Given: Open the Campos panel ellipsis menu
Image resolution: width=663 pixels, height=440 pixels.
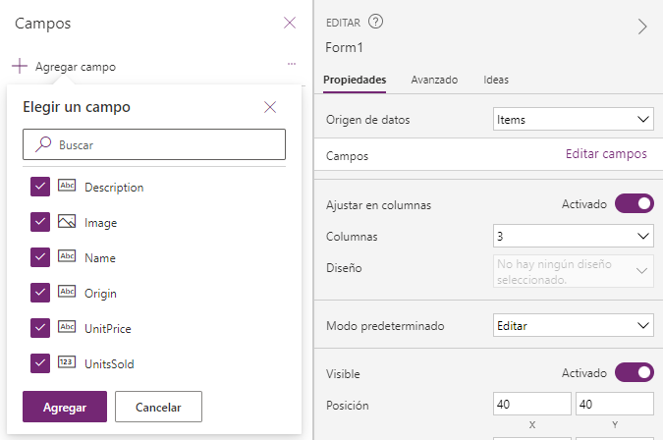Looking at the screenshot, I should point(292,64).
